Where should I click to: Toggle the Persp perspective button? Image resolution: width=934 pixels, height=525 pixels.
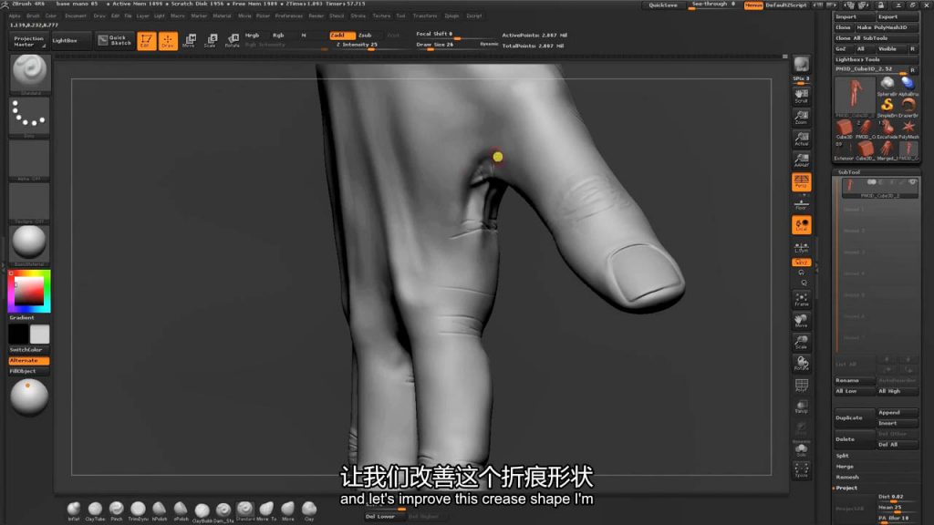coord(801,181)
